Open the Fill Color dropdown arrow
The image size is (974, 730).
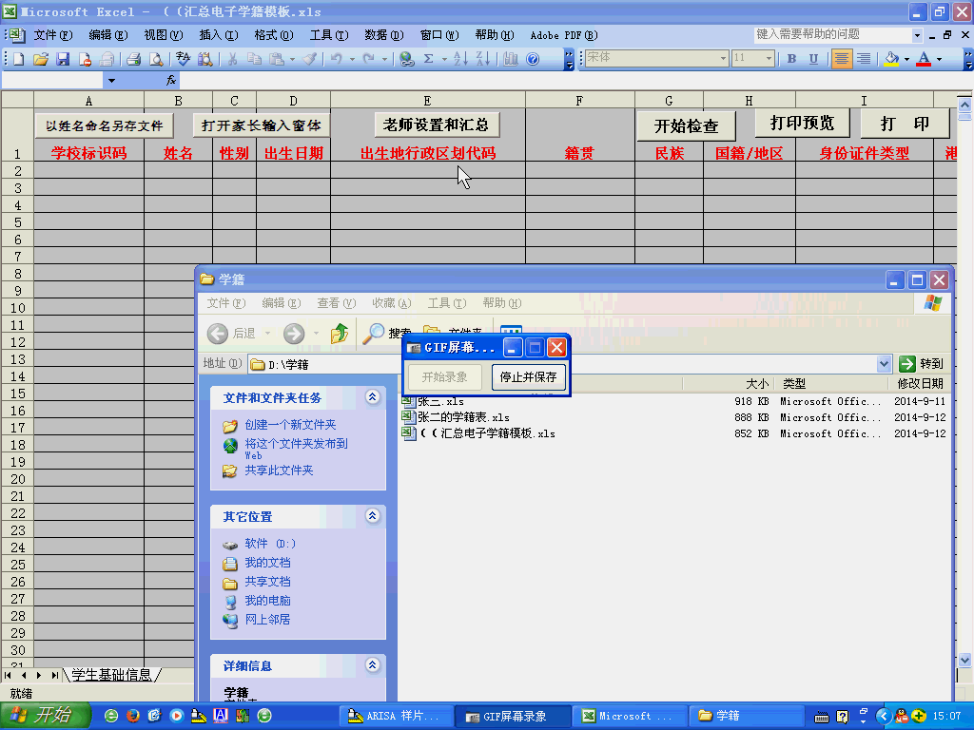coord(906,59)
